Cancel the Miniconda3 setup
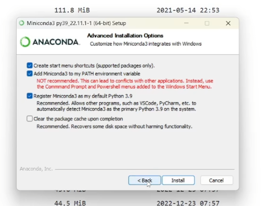Screen dimensions: 273x206 216,180
